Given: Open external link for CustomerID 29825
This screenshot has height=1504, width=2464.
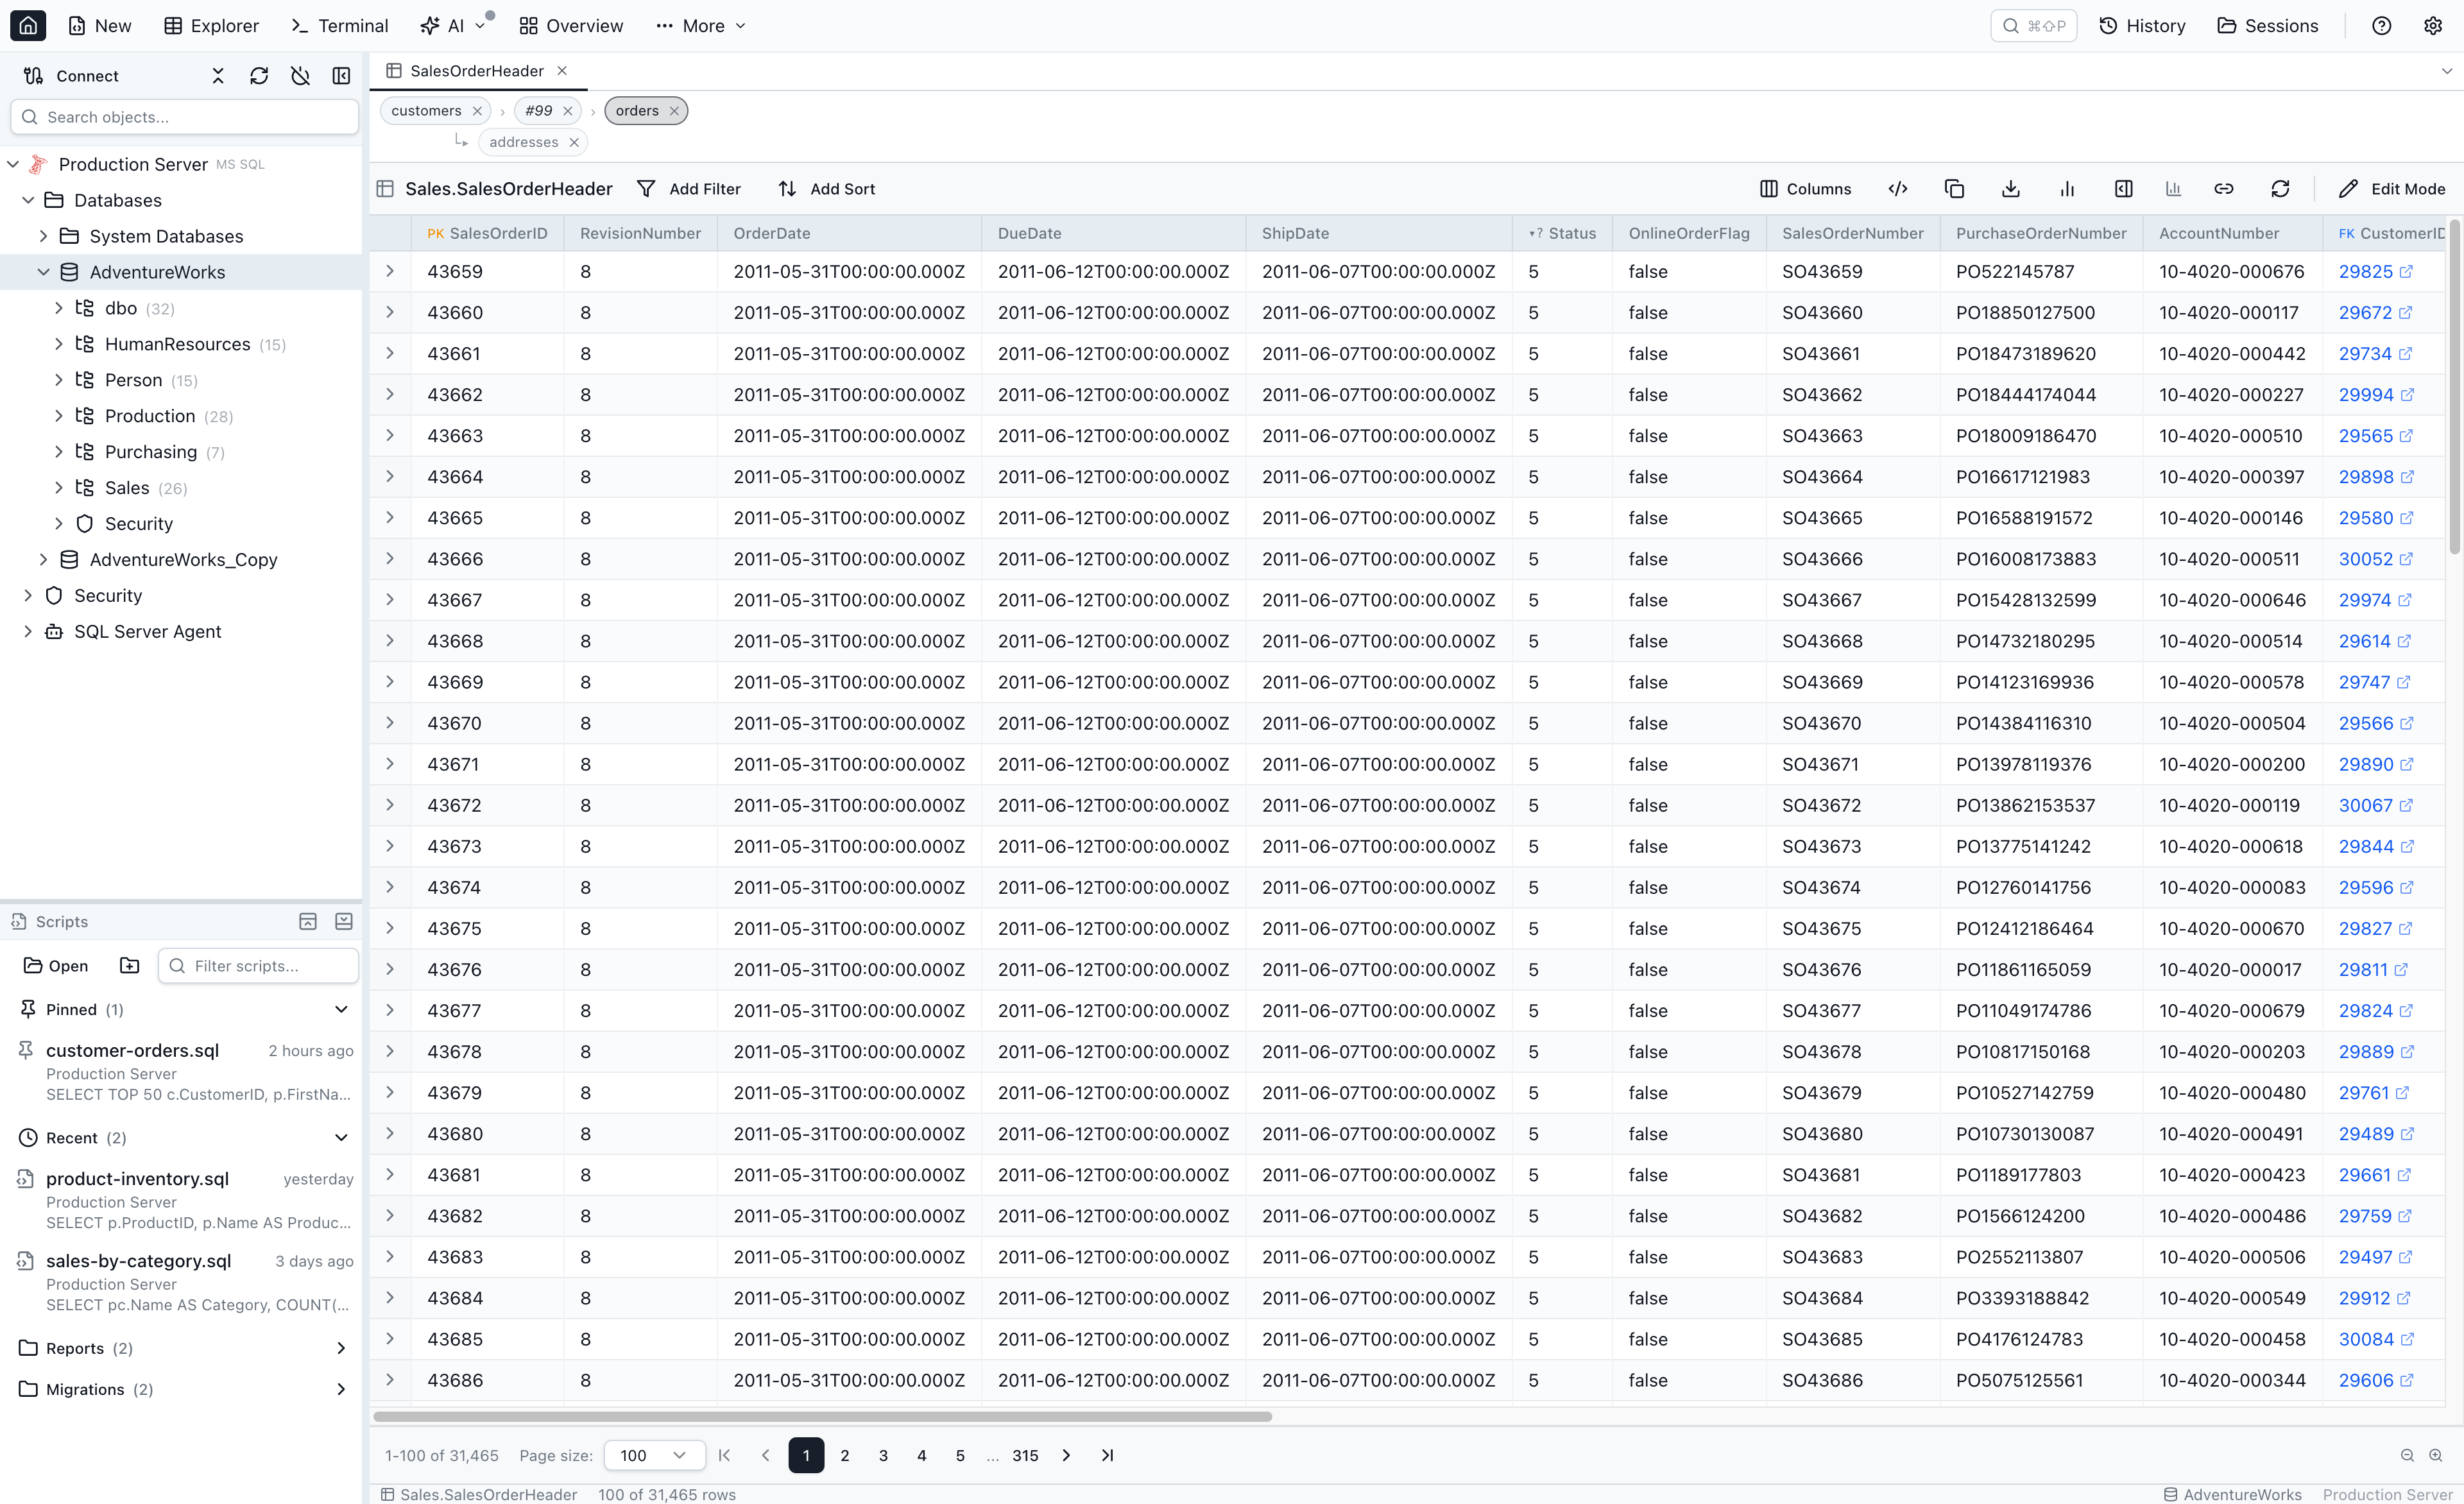Looking at the screenshot, I should click(2406, 272).
